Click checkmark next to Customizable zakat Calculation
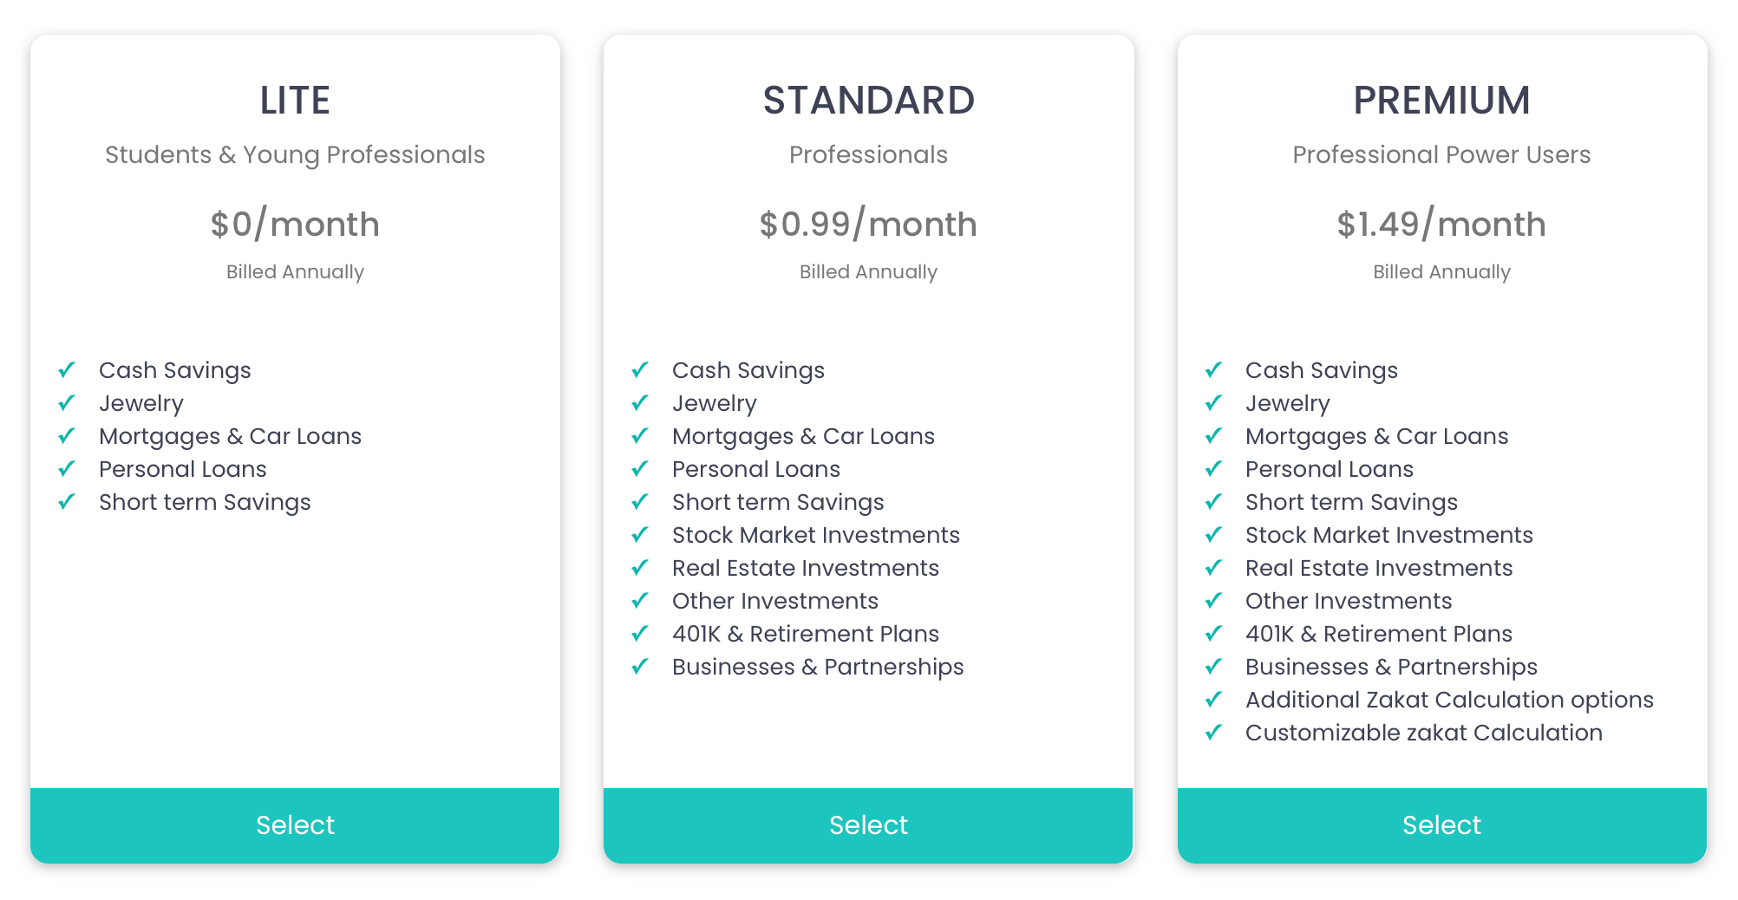The image size is (1738, 900). pyautogui.click(x=1213, y=733)
